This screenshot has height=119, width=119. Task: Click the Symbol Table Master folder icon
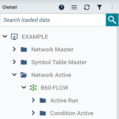24,62
